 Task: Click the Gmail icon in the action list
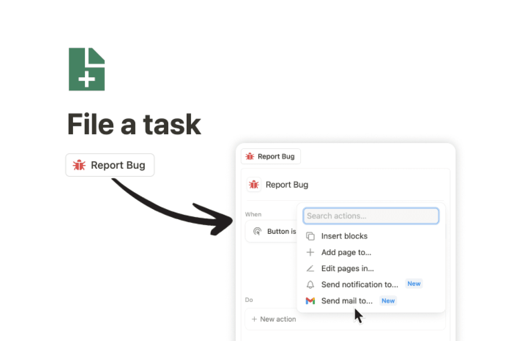310,301
